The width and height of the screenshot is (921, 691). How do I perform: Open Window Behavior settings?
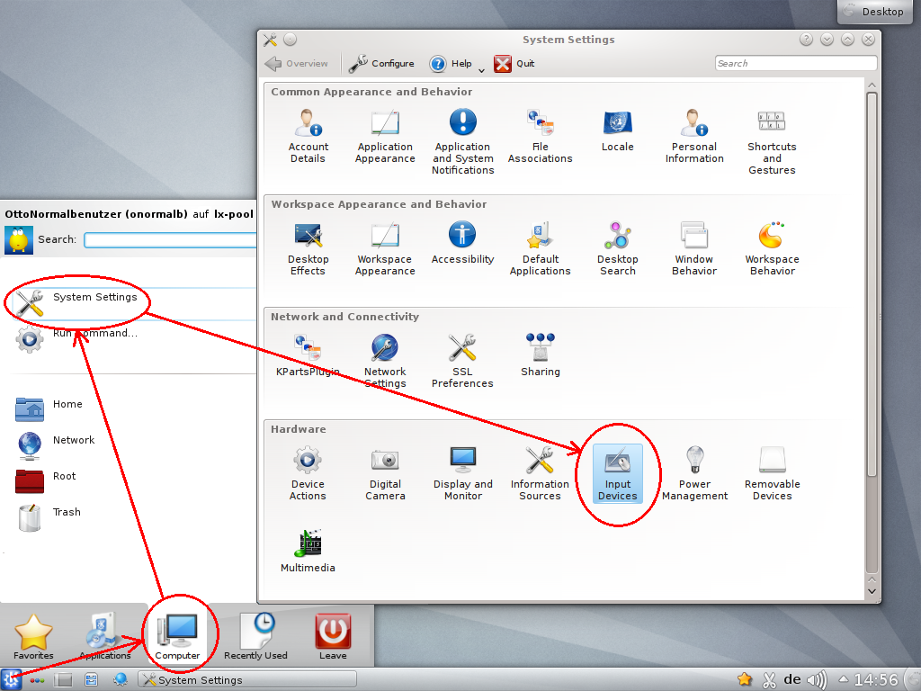click(x=694, y=248)
